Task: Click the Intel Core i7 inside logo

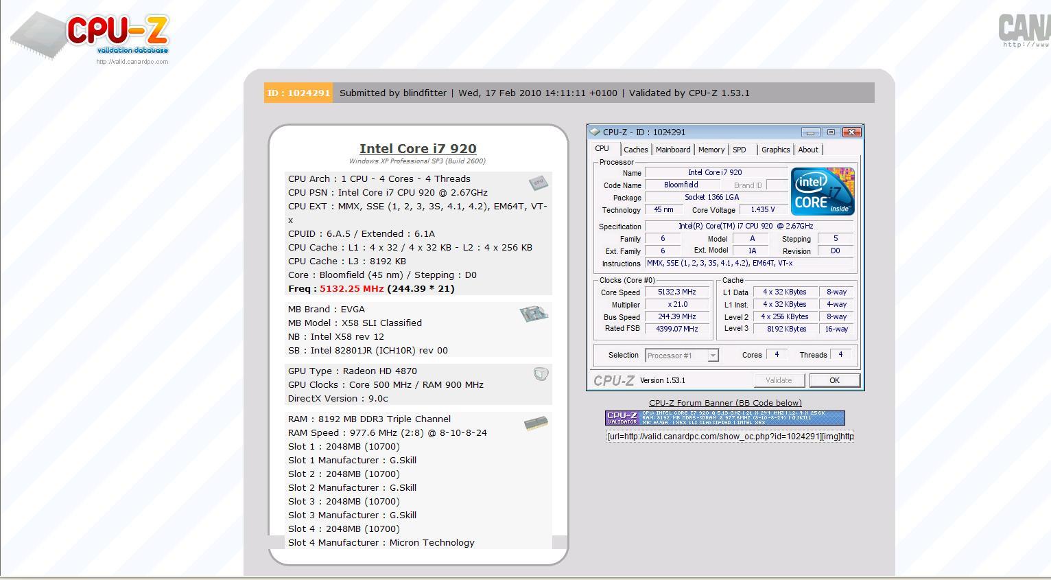Action: click(x=823, y=192)
